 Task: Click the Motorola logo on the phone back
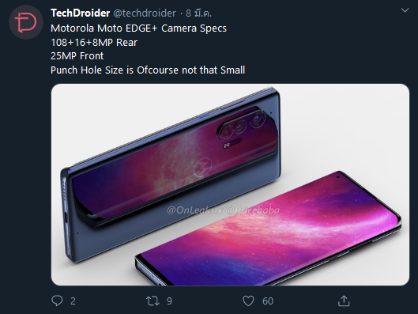[x=202, y=167]
